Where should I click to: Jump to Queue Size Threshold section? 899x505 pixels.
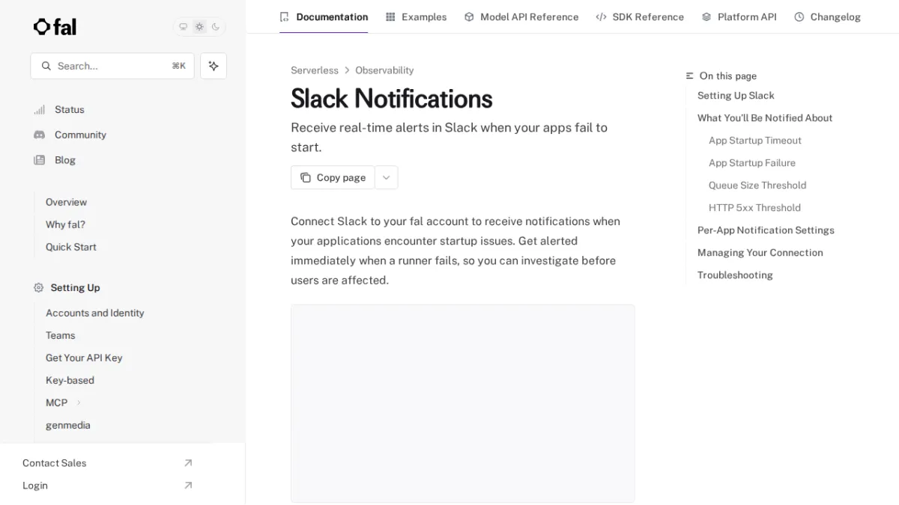757,185
